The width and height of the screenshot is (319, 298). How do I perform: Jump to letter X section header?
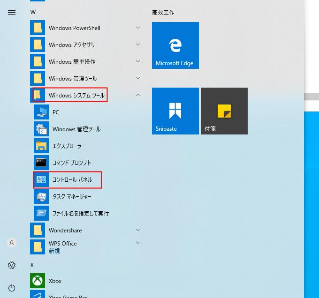(32, 265)
